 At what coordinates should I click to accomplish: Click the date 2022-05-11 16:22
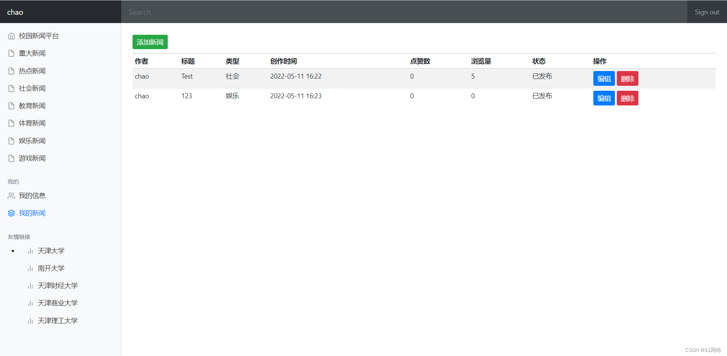click(296, 76)
